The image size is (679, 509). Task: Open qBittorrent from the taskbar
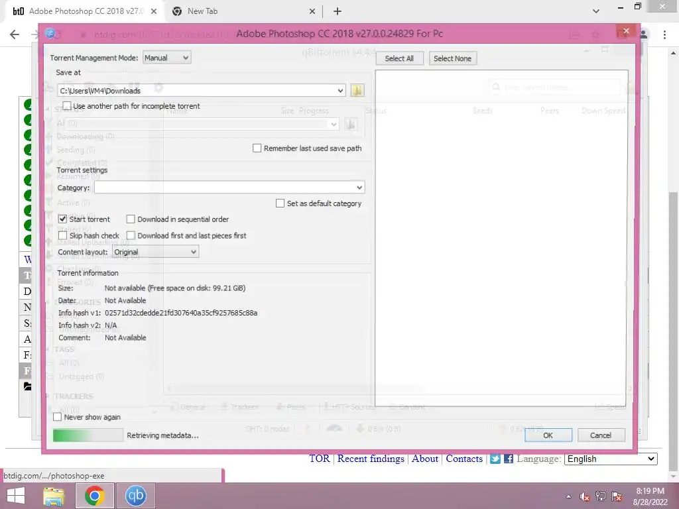coord(135,496)
